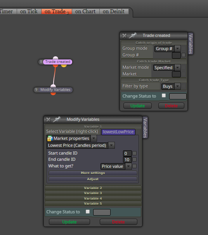208x235 pixels.
Task: Click Delete in Trade created panel
Action: (x=171, y=106)
